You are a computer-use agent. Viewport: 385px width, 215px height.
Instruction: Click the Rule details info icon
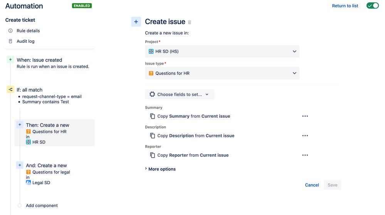10,31
